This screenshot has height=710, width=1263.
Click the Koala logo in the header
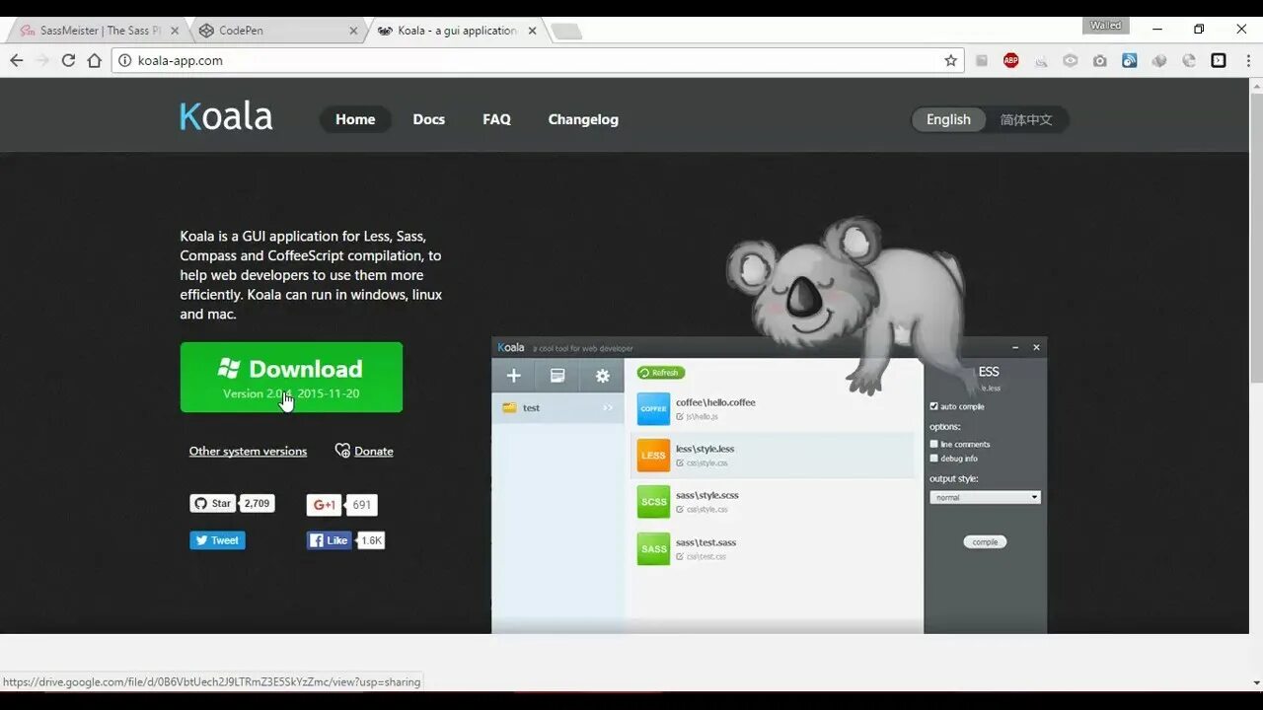(x=226, y=116)
